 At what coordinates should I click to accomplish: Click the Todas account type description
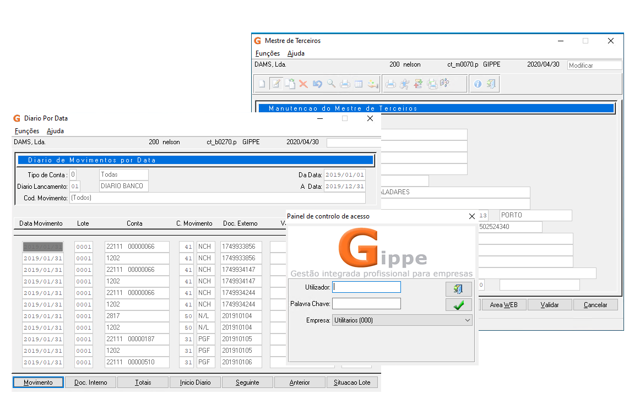point(124,174)
